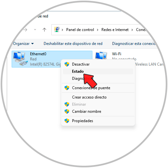Click the network folder icon in address bar
Image resolution: width=168 pixels, height=168 pixels.
click(57, 29)
